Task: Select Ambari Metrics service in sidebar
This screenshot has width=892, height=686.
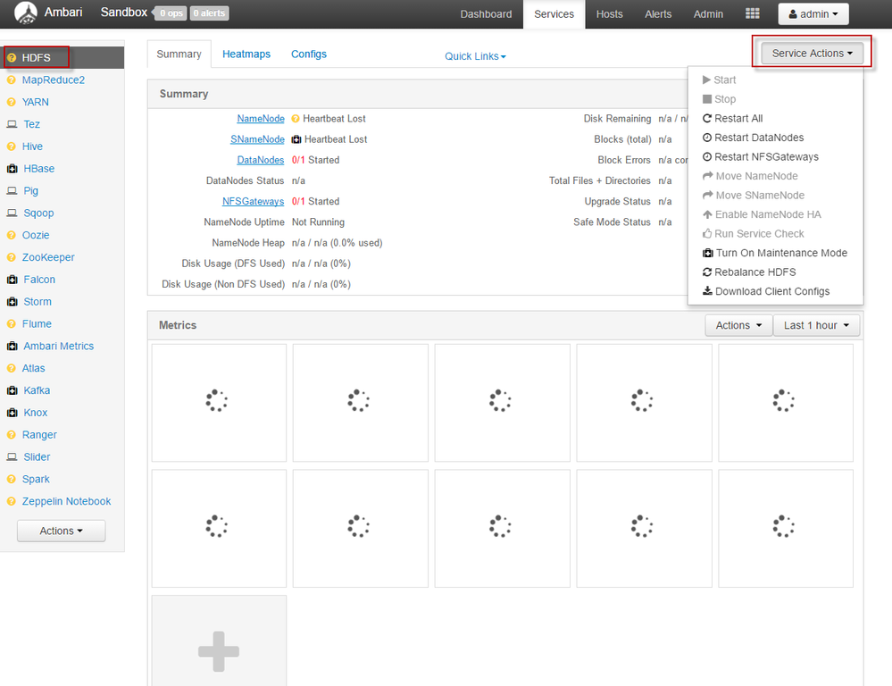Action: pos(59,347)
